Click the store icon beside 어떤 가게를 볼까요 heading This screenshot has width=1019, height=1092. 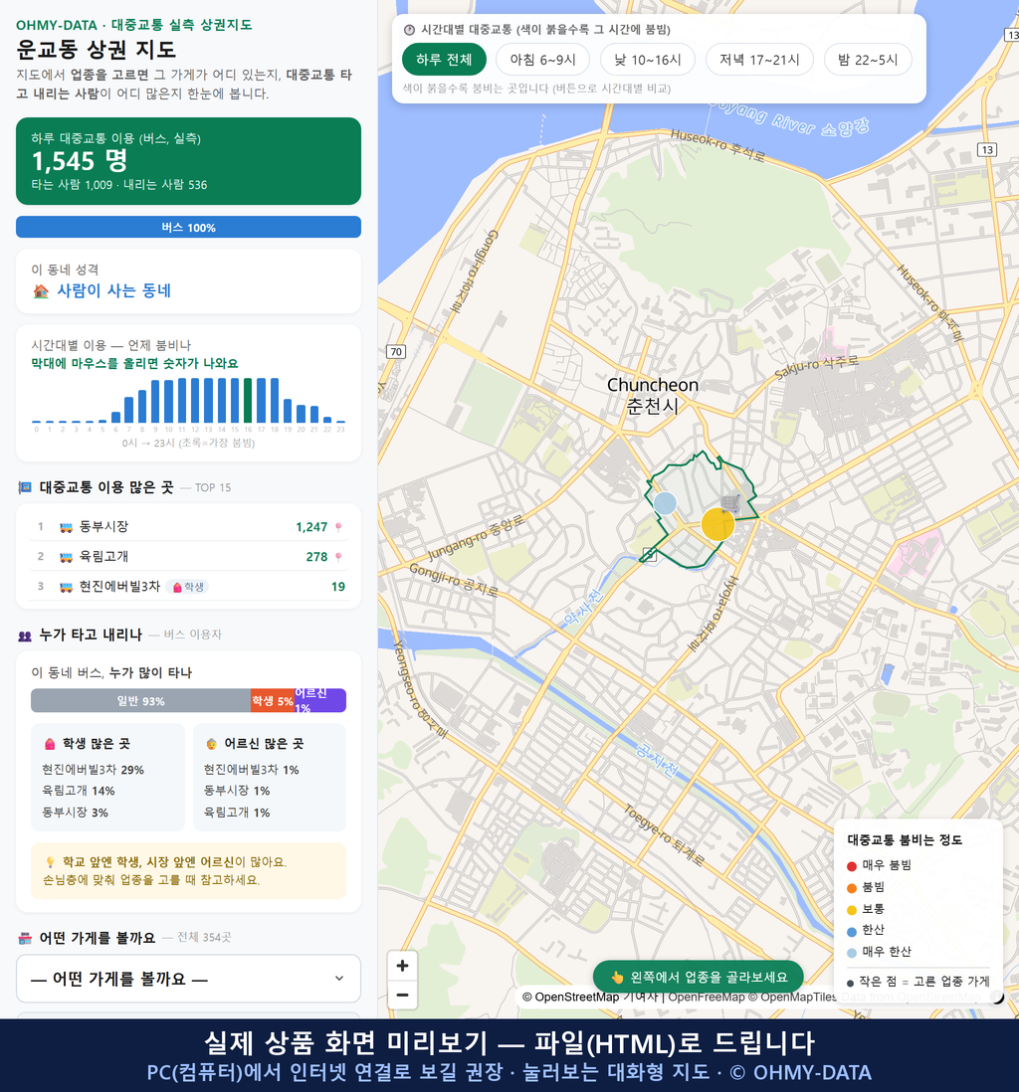coord(25,938)
